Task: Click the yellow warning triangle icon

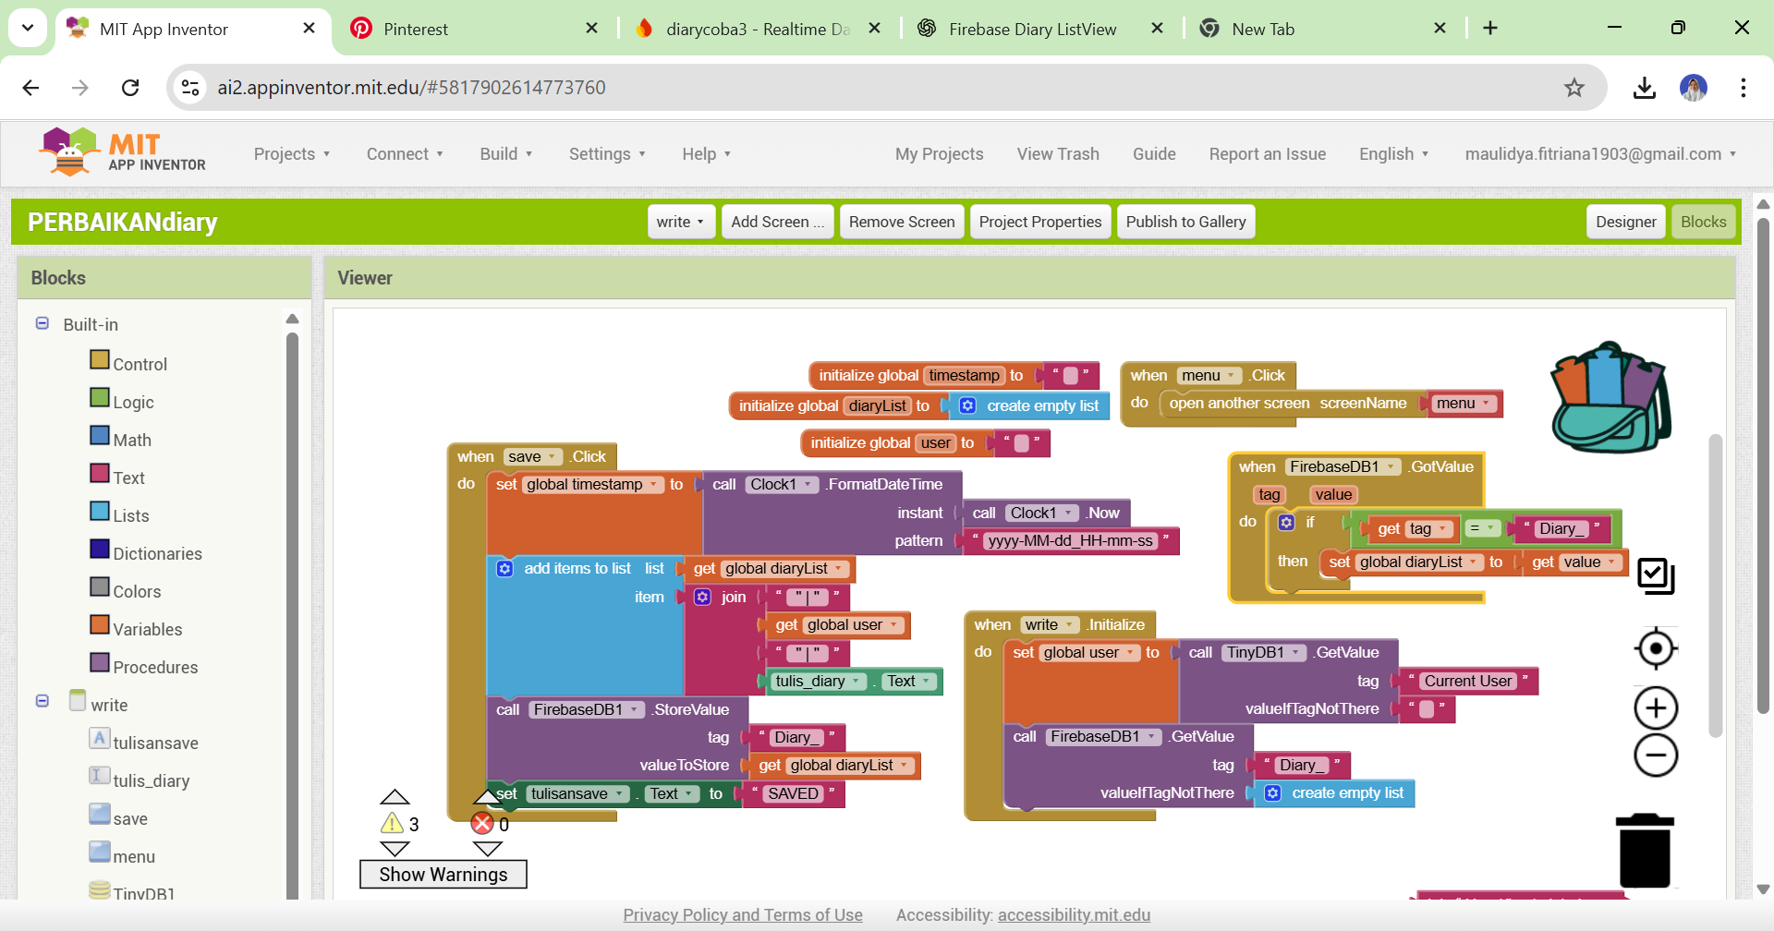Action: (393, 823)
